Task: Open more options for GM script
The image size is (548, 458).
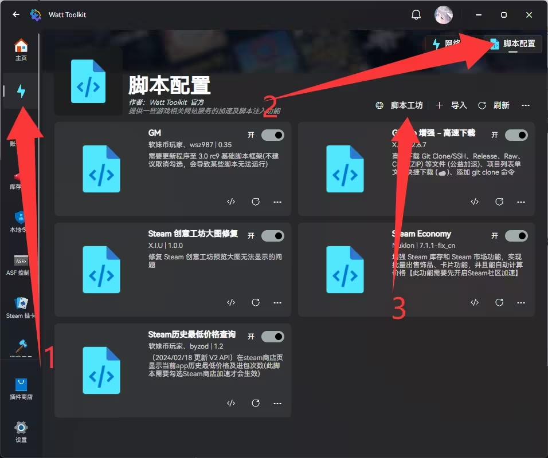Action: click(x=277, y=202)
